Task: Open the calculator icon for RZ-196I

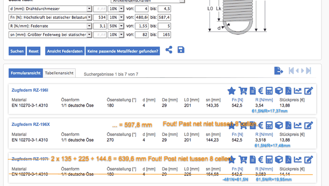Action: pos(269,91)
